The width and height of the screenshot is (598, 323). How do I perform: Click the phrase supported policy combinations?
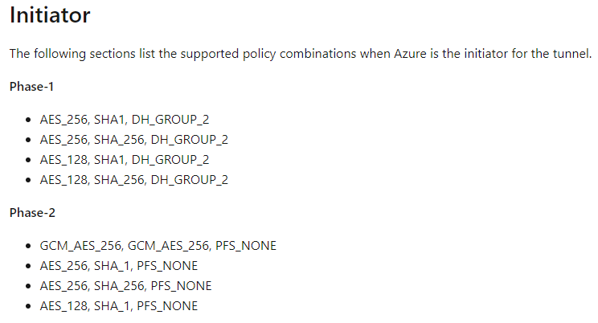[268, 54]
